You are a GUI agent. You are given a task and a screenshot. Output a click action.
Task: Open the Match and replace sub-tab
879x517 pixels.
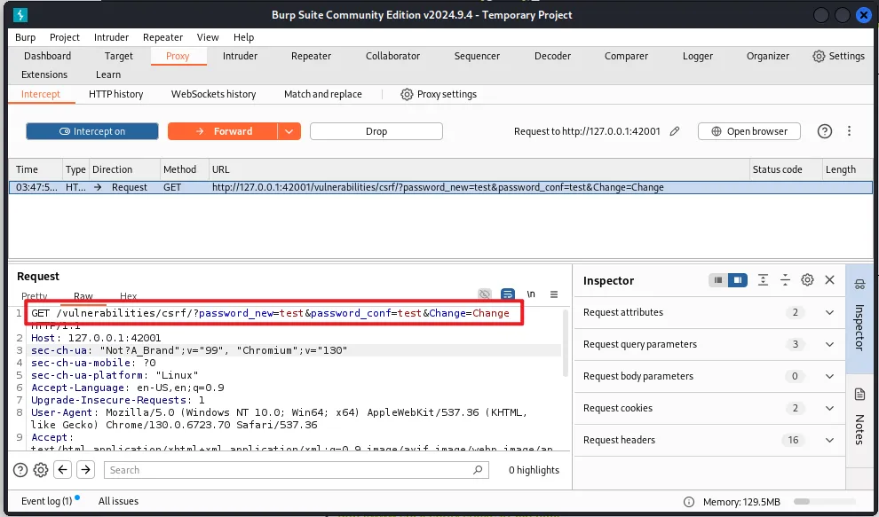323,94
